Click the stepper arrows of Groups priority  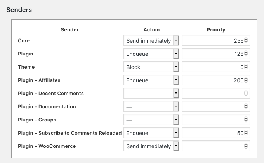[246, 120]
